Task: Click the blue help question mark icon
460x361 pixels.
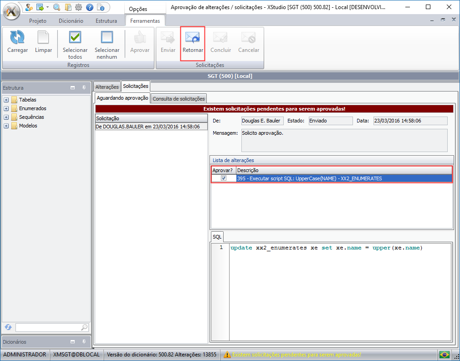Action: (90, 7)
